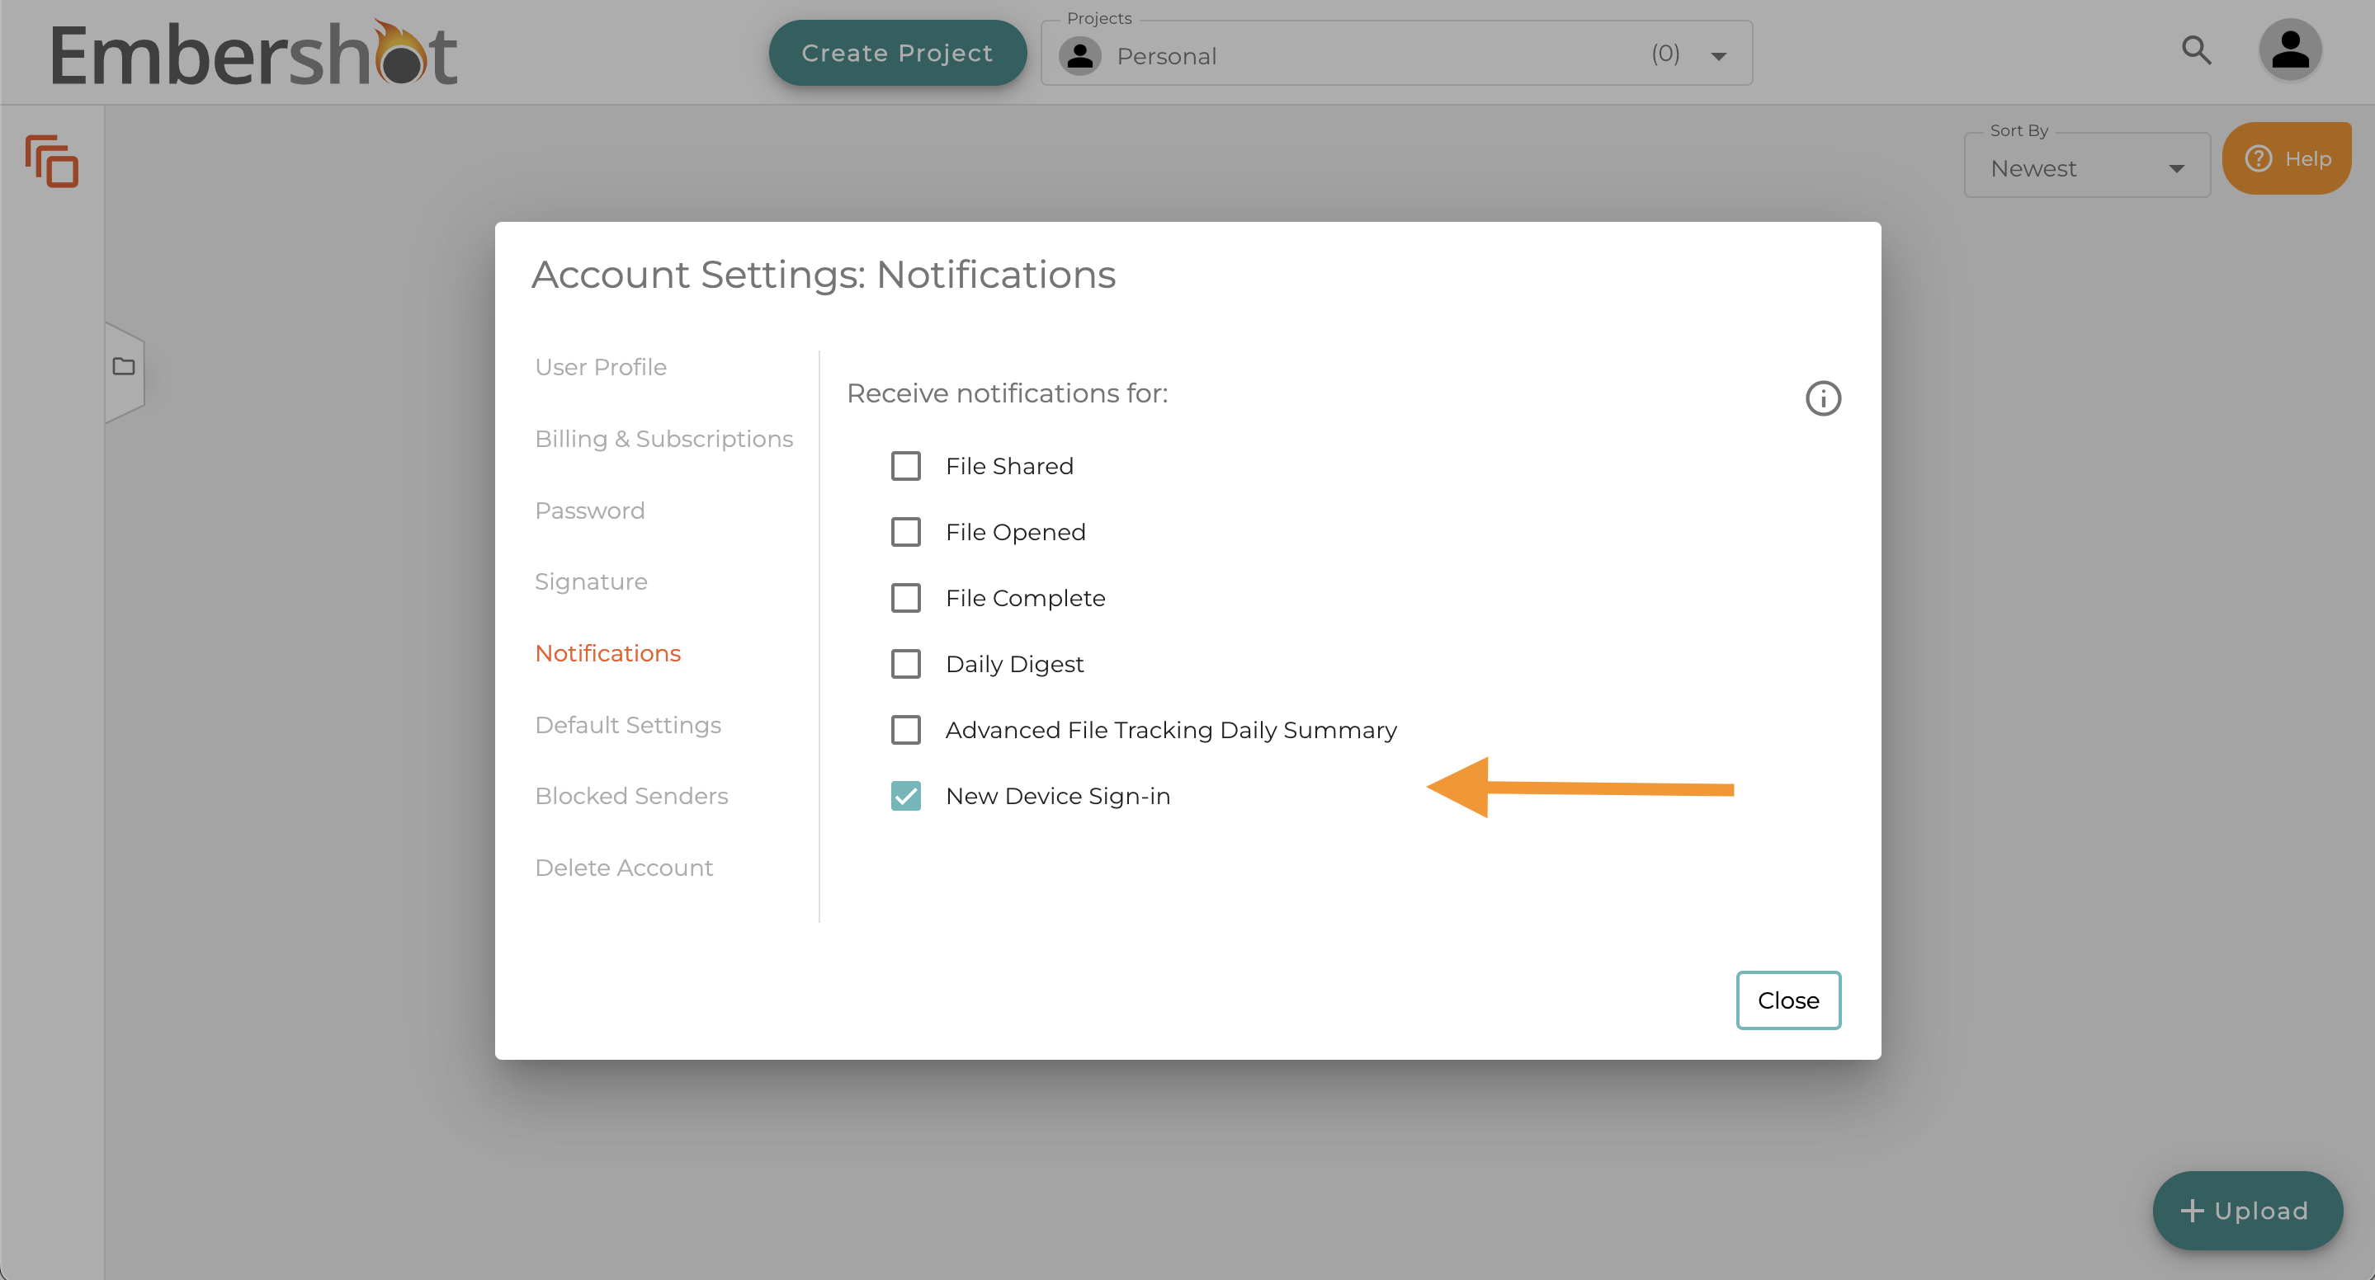Open the Projects dropdown arrow

pos(1719,56)
